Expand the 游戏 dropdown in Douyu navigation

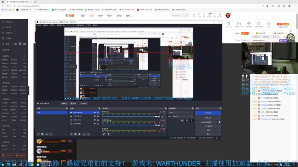(x=119, y=16)
